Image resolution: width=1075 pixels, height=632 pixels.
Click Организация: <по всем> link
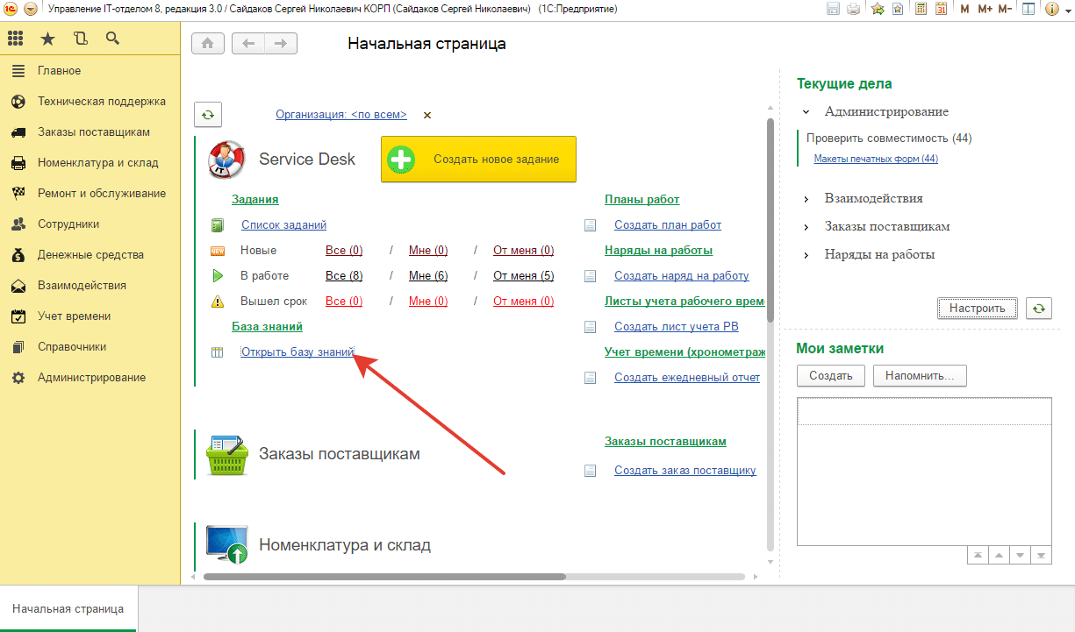[341, 114]
